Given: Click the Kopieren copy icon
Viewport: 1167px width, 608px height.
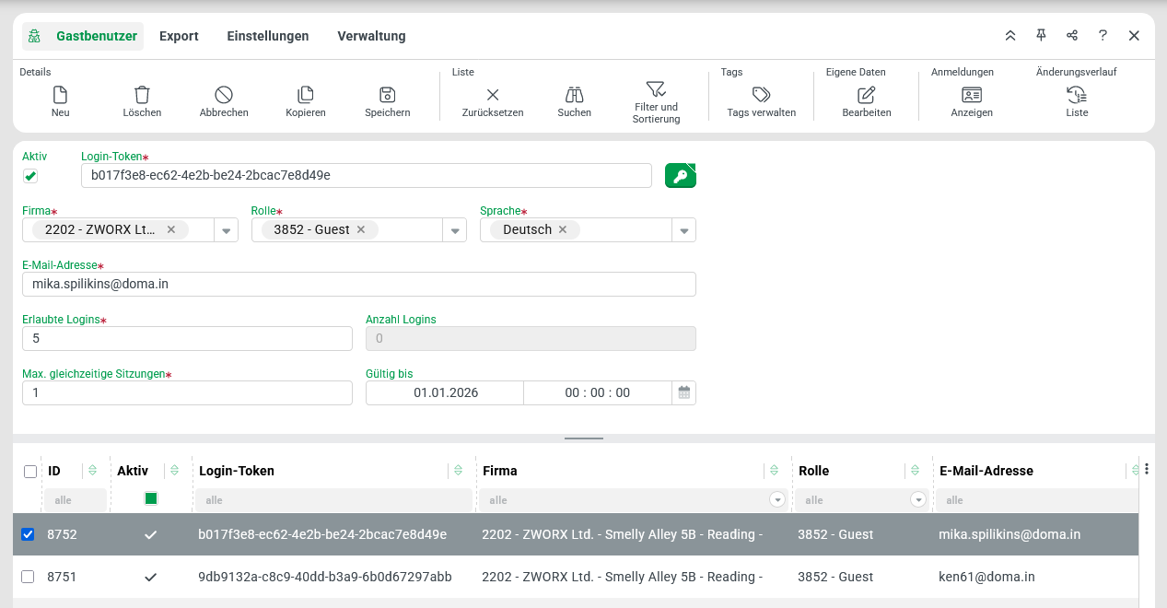Looking at the screenshot, I should point(306,95).
